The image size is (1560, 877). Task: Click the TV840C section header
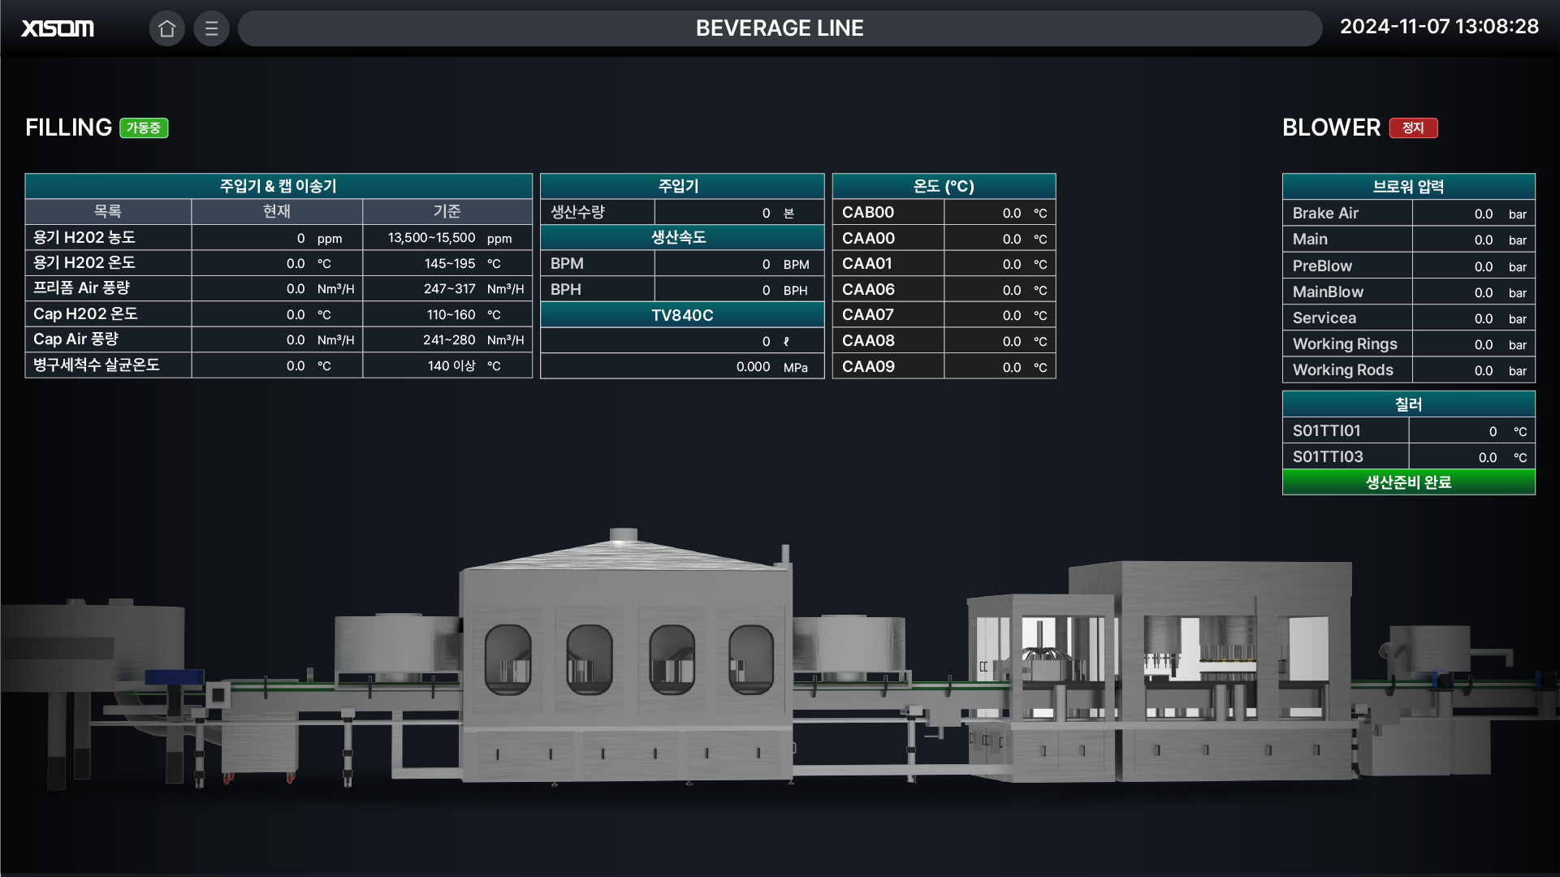(681, 314)
